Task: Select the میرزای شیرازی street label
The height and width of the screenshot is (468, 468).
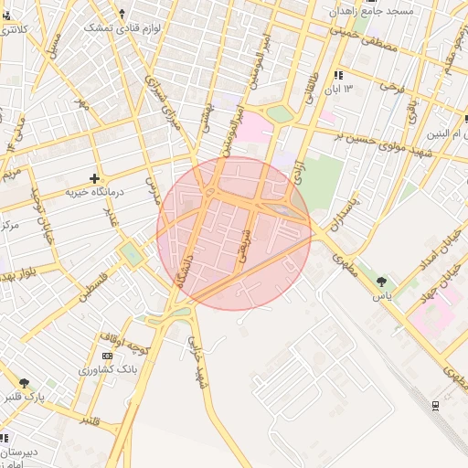Action: tap(163, 101)
